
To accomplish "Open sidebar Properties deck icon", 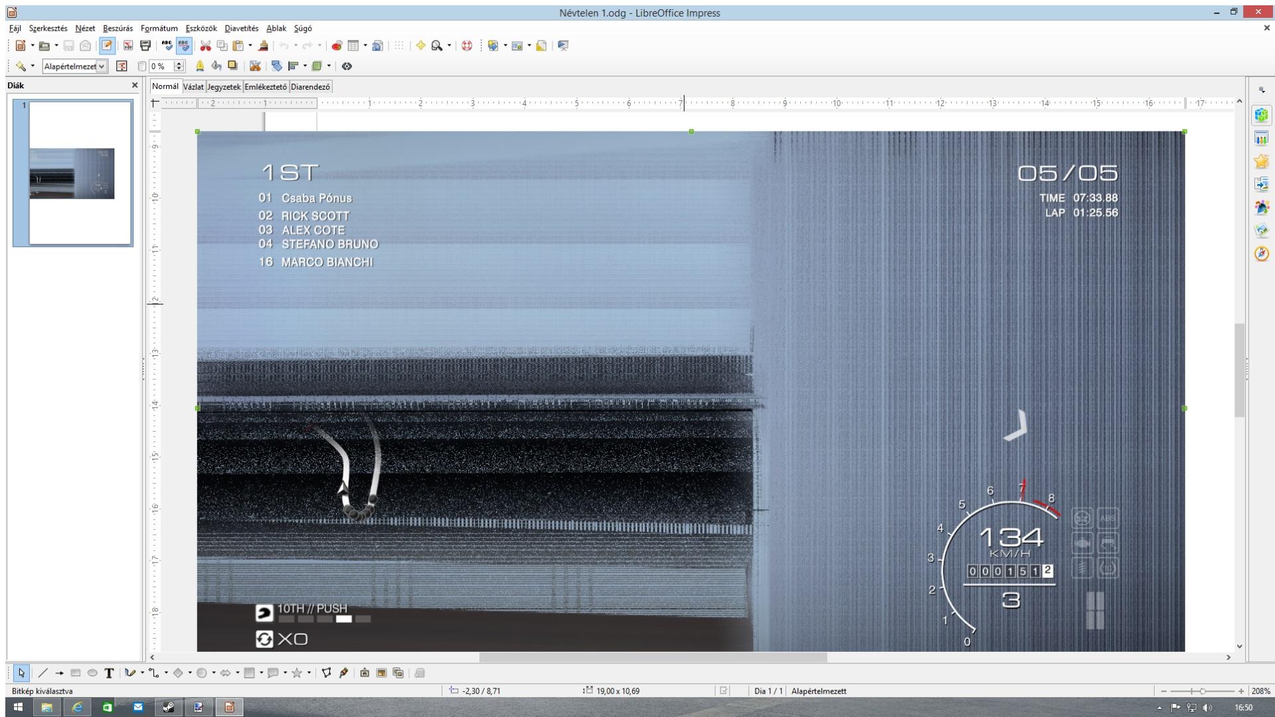I will [x=1262, y=115].
